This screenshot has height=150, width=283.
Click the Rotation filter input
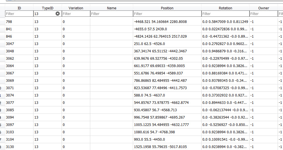(x=225, y=14)
